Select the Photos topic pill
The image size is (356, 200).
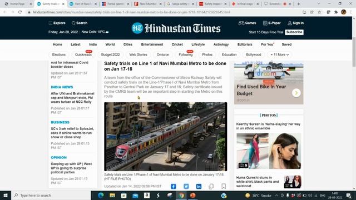207,54
